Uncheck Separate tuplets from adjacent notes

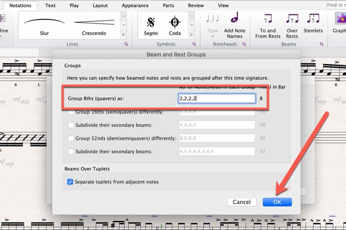70,182
